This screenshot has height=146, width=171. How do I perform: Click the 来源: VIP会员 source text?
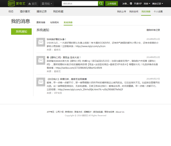click(54, 93)
